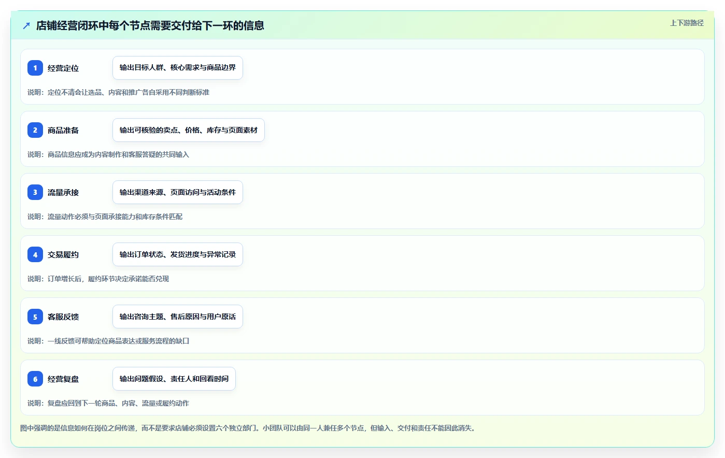This screenshot has width=725, height=458.
Task: Click the number 4 badge for 交易履约
Action: [x=35, y=254]
